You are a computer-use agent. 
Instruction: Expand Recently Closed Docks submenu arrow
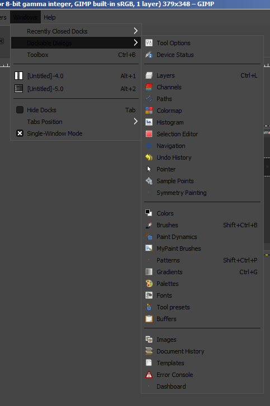pyautogui.click(x=136, y=31)
